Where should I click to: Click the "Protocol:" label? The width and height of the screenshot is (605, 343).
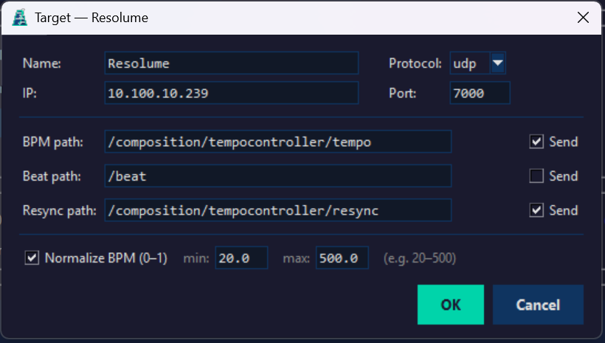tap(415, 63)
